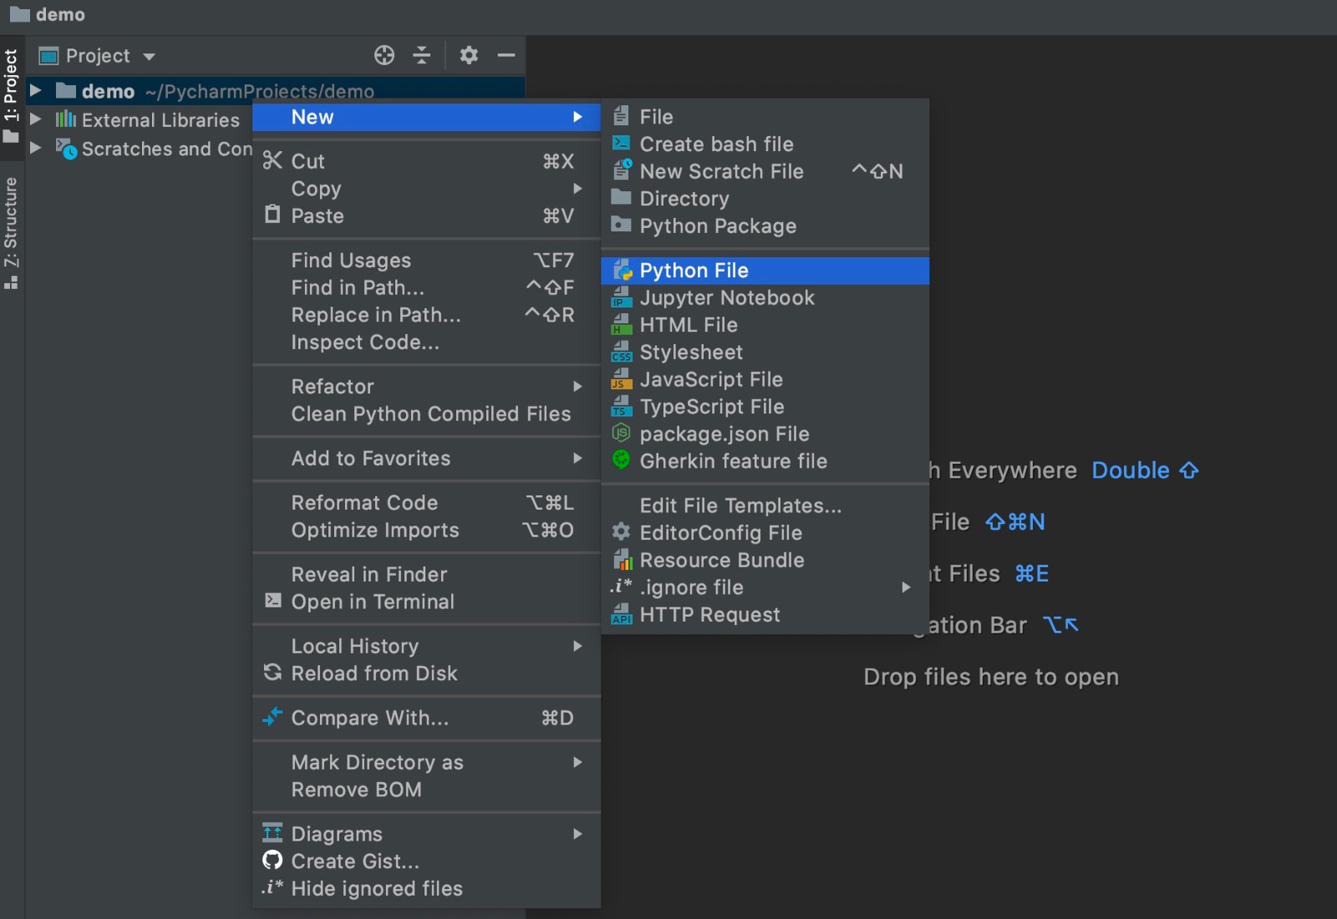Click the Scratches and Consoles icon

(x=66, y=148)
